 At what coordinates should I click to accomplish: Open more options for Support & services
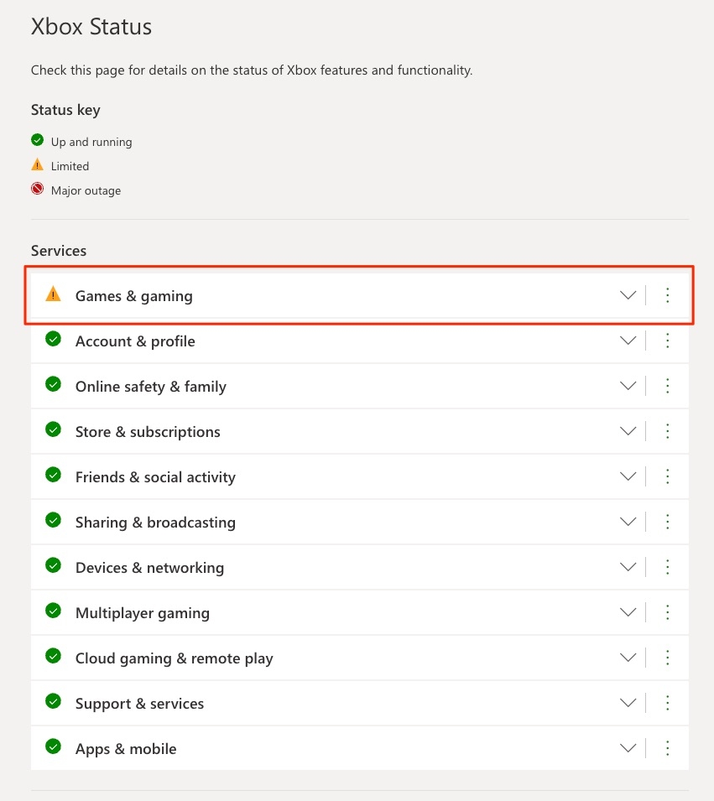[668, 703]
